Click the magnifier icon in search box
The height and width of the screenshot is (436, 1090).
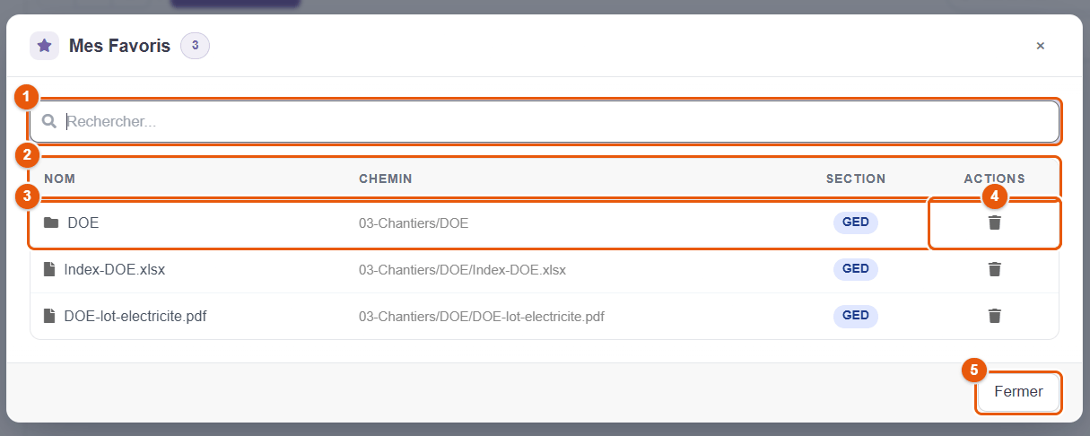50,121
